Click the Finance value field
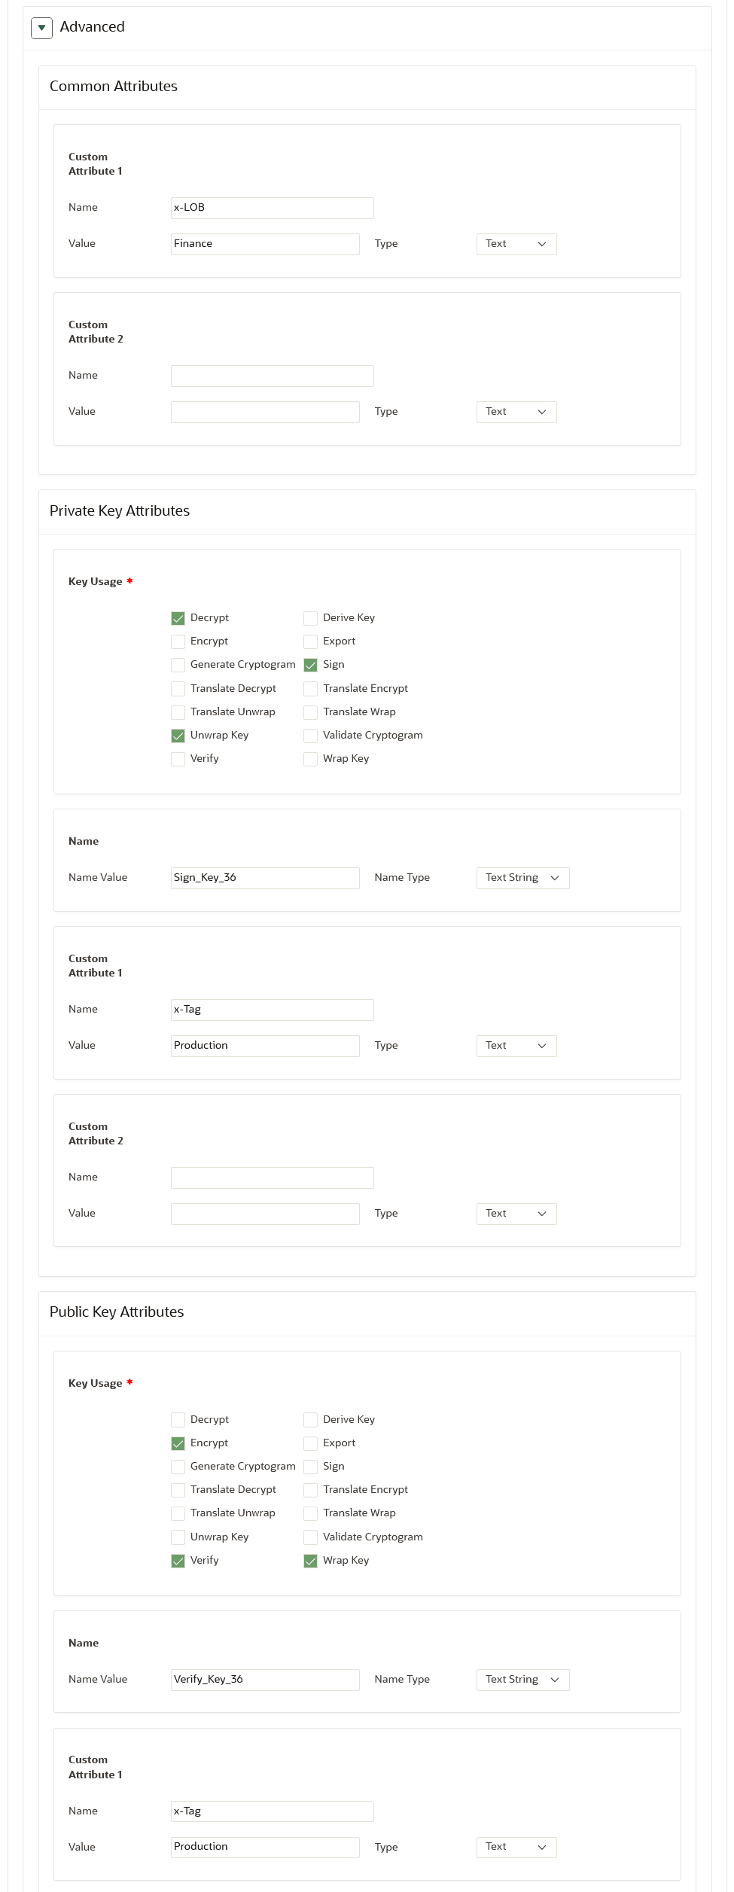The width and height of the screenshot is (734, 1892). click(265, 244)
